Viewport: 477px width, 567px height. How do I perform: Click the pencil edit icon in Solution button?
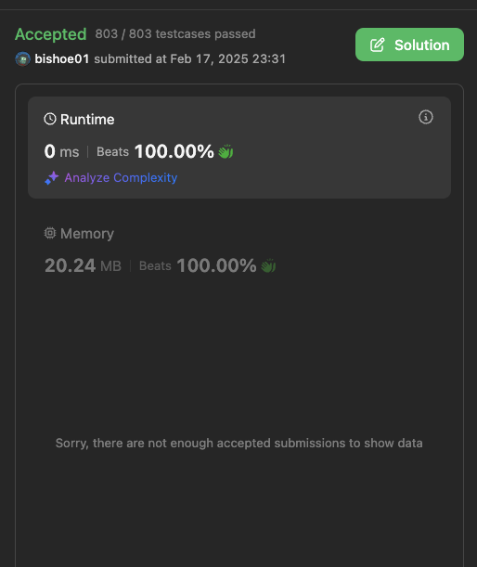coord(377,45)
